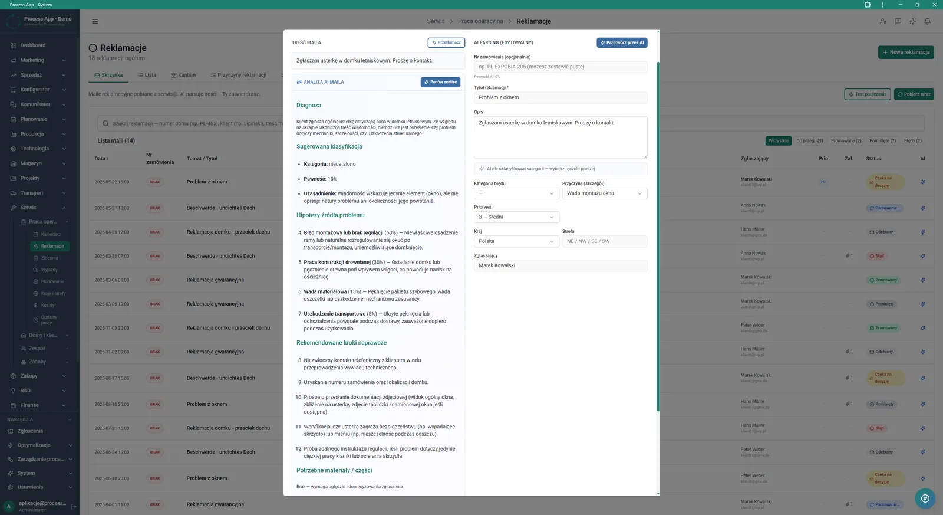Open the Zlecenia submenu item
This screenshot has height=515, width=943.
[49, 258]
